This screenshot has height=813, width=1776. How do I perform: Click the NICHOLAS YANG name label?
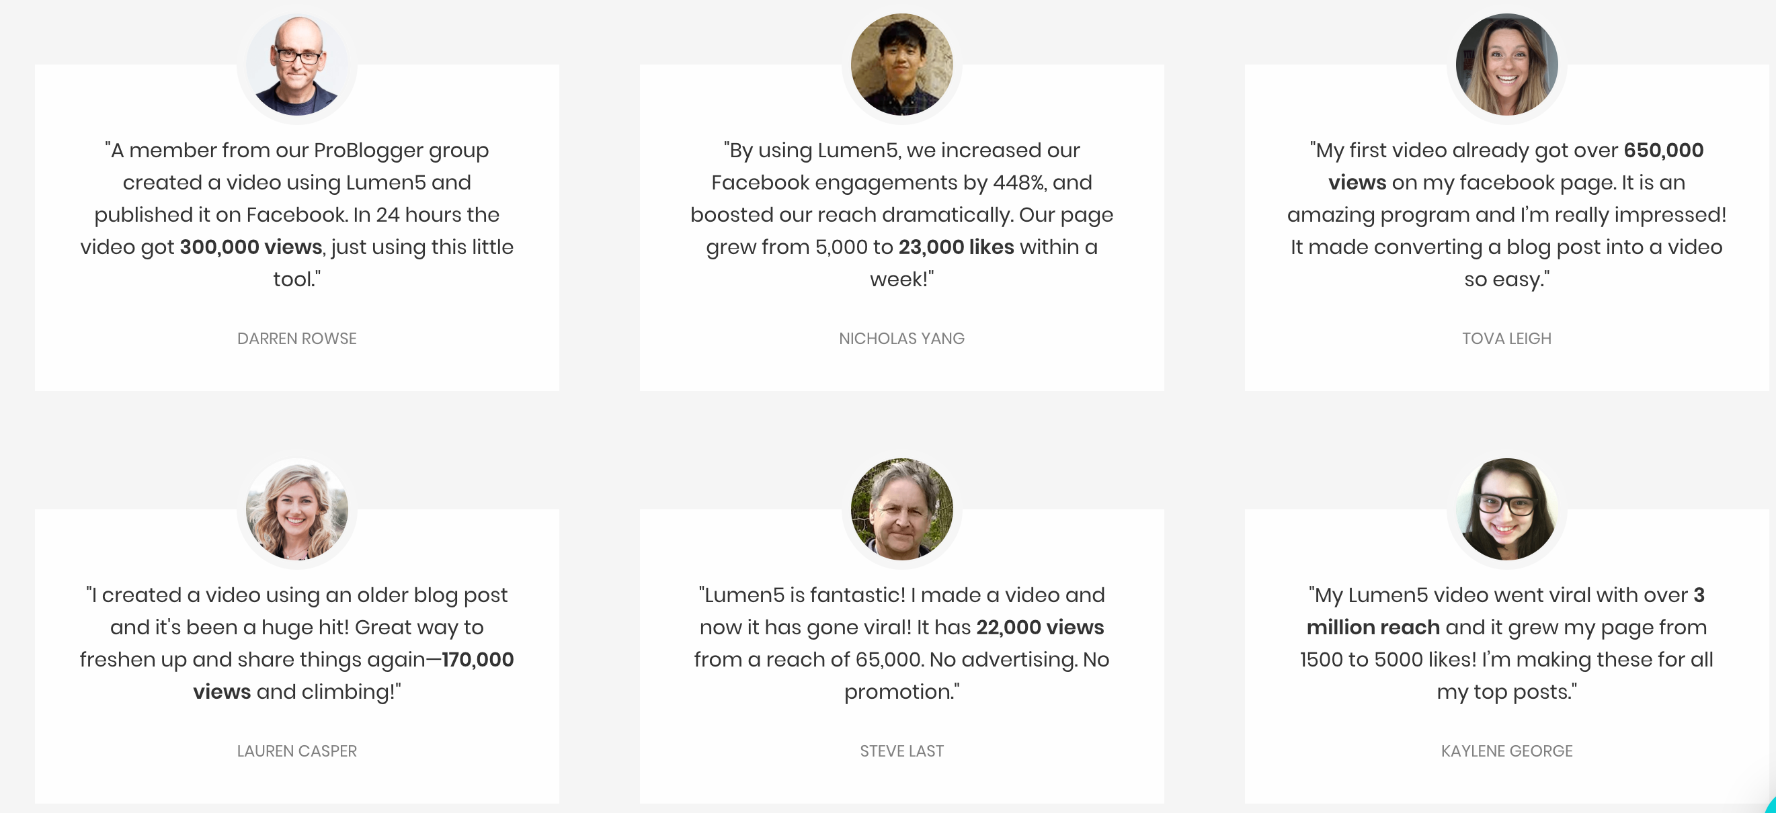pyautogui.click(x=902, y=338)
